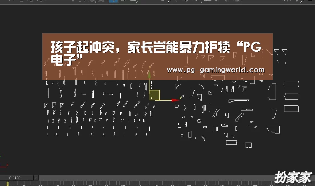Select the large stepped L-shaped profile at lower right
The height and width of the screenshot is (186, 315).
click(x=273, y=129)
